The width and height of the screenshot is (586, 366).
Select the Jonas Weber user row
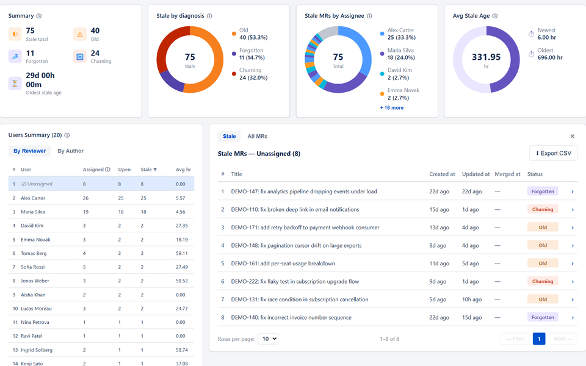(101, 281)
